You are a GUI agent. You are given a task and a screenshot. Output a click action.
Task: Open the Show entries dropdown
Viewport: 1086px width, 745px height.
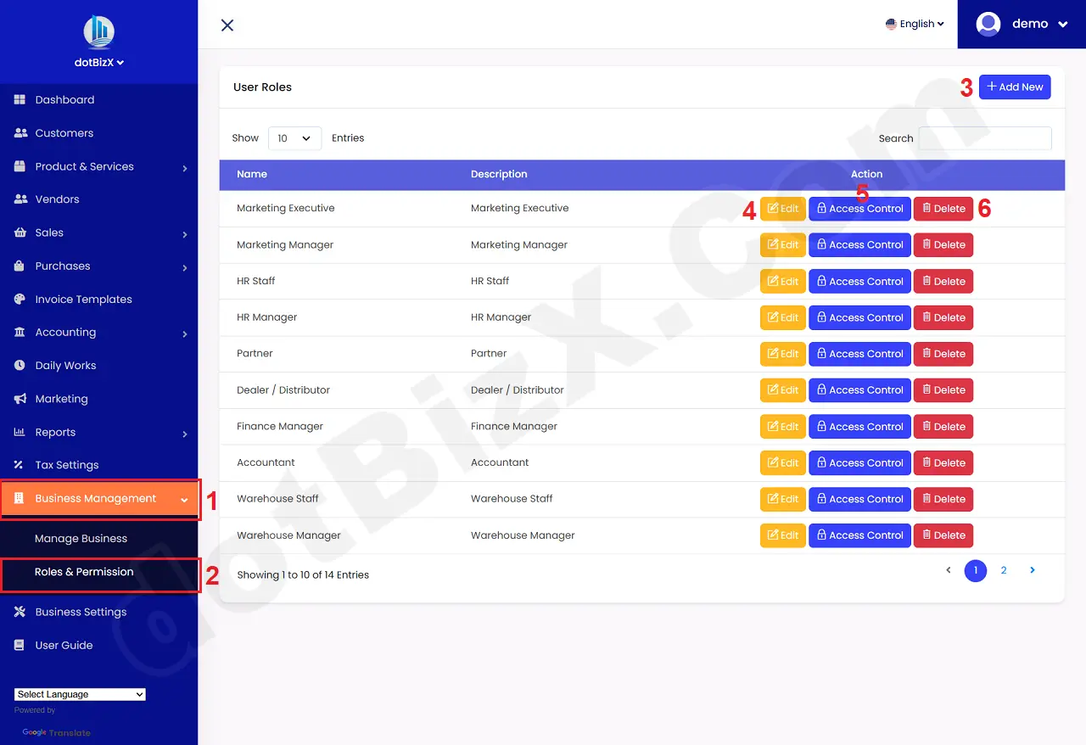(294, 137)
